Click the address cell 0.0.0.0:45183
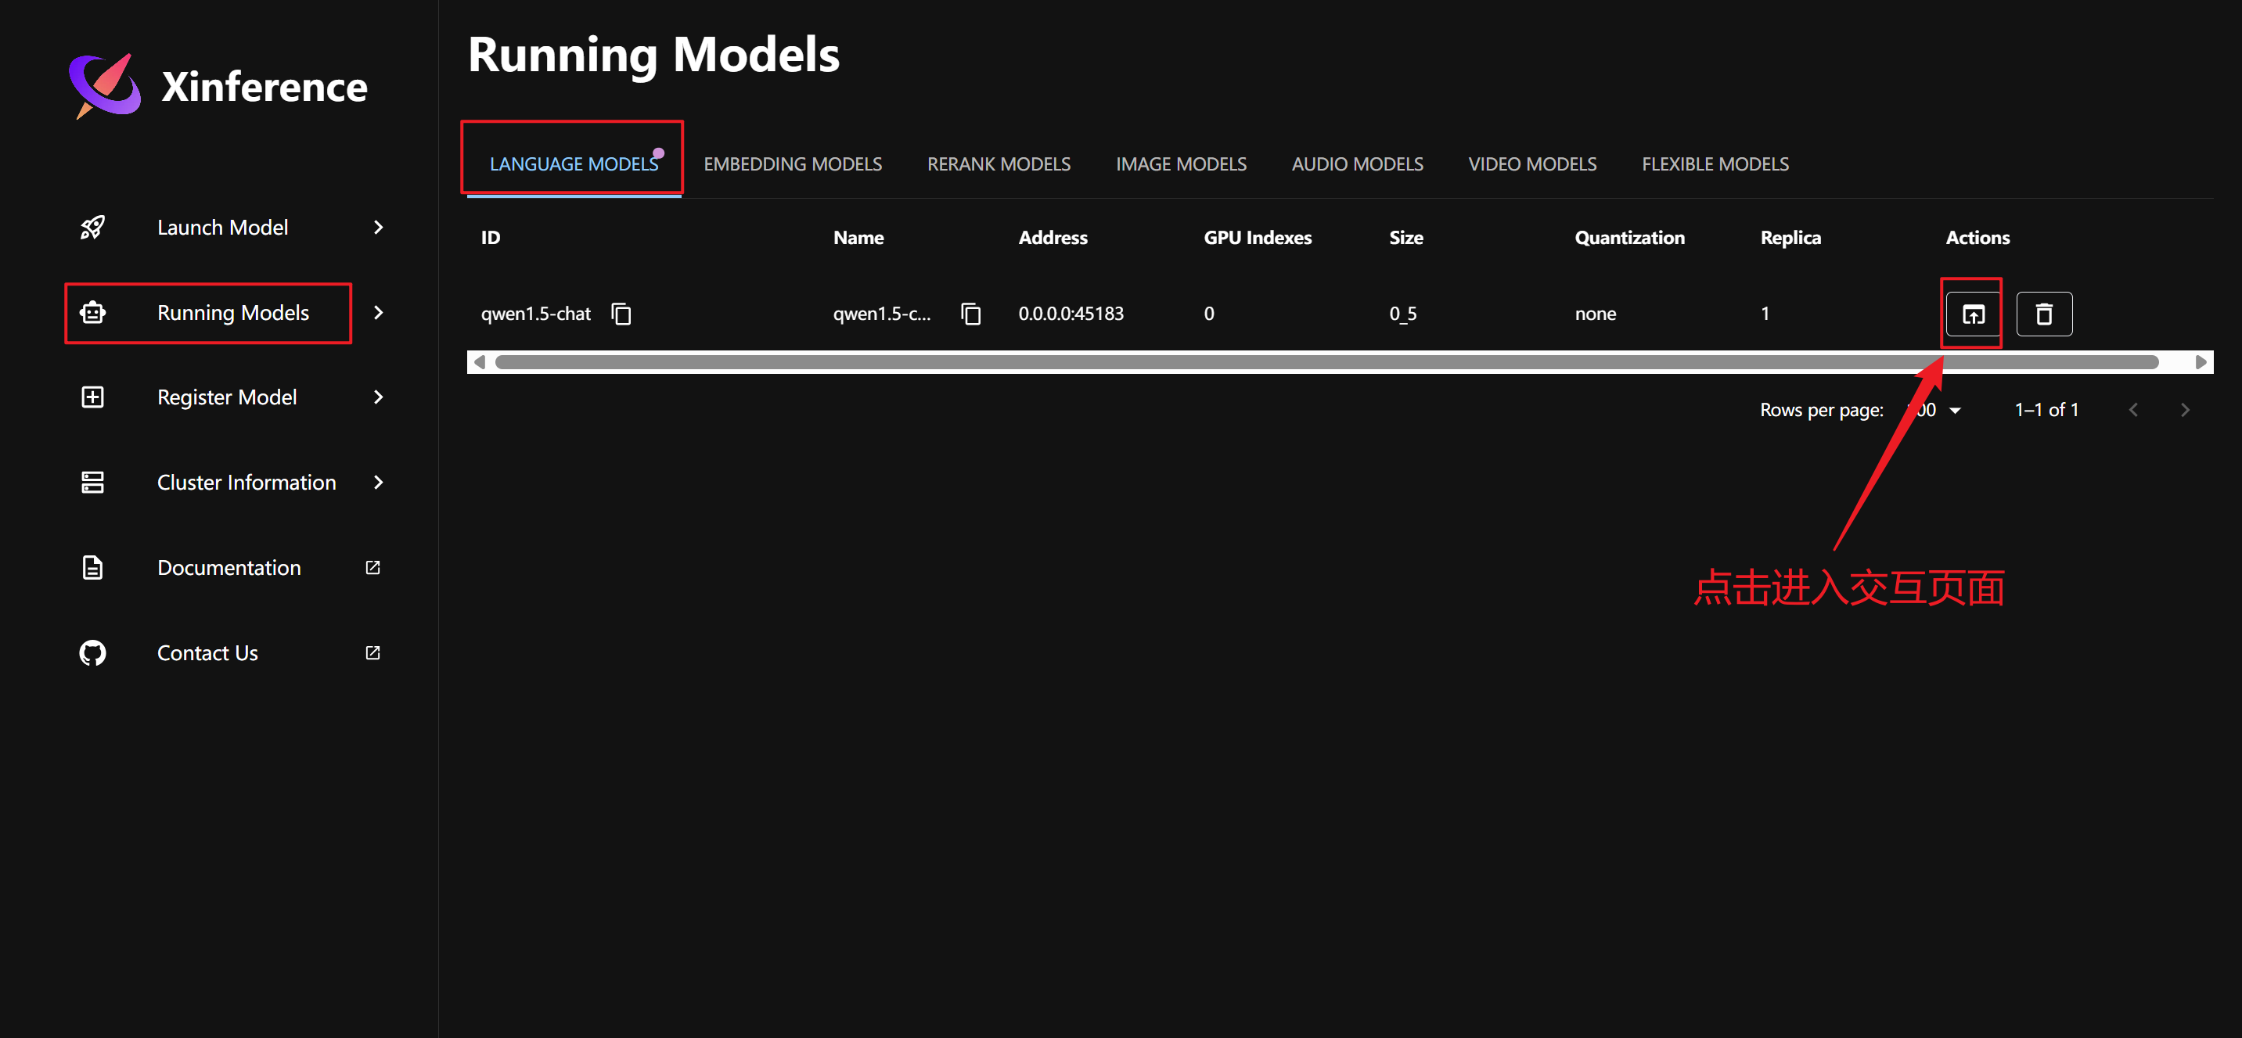The image size is (2242, 1038). click(x=1071, y=313)
